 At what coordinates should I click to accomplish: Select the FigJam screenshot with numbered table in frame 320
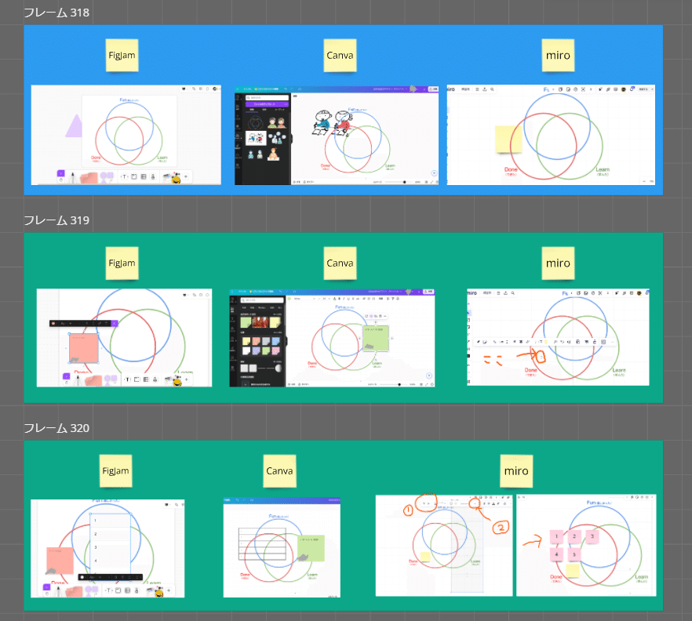(107, 549)
